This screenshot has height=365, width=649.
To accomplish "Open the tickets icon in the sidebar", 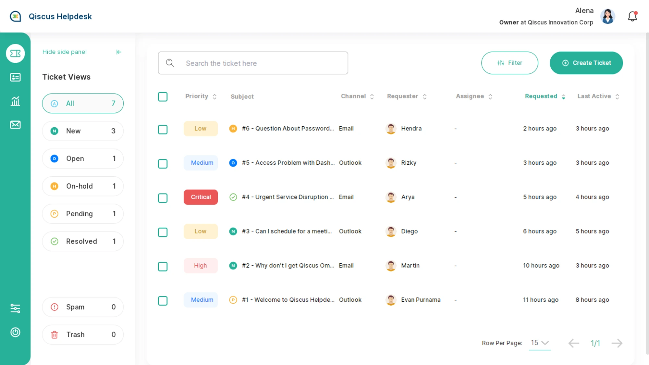I will point(15,53).
